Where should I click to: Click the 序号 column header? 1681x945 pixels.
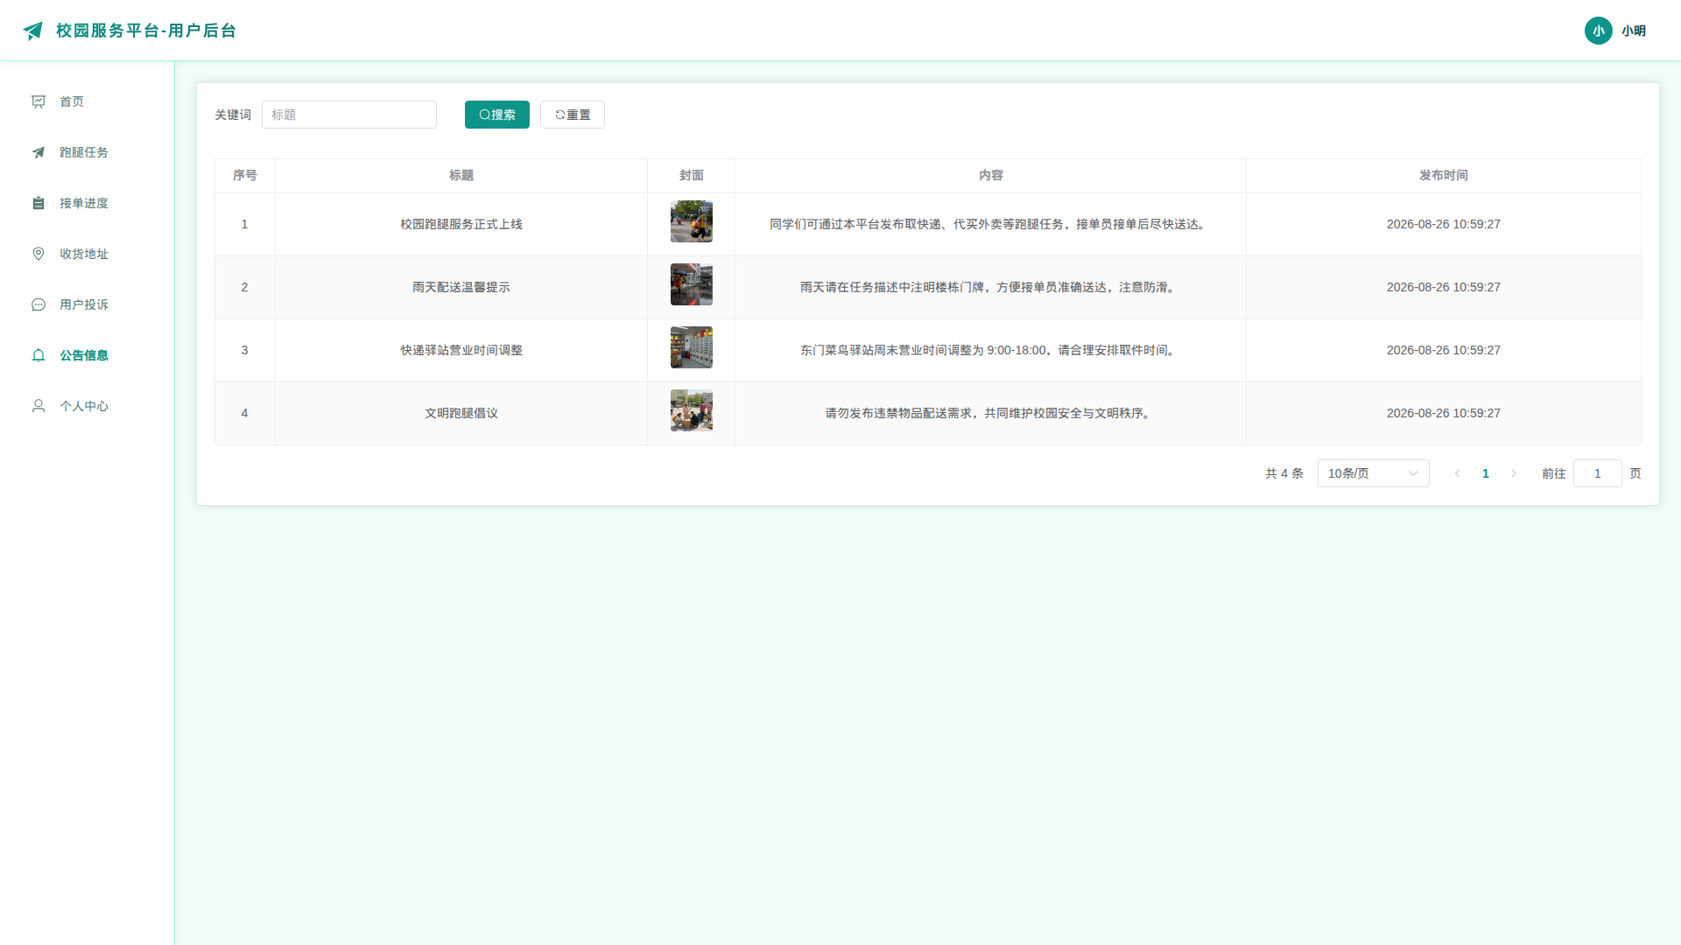(x=245, y=175)
